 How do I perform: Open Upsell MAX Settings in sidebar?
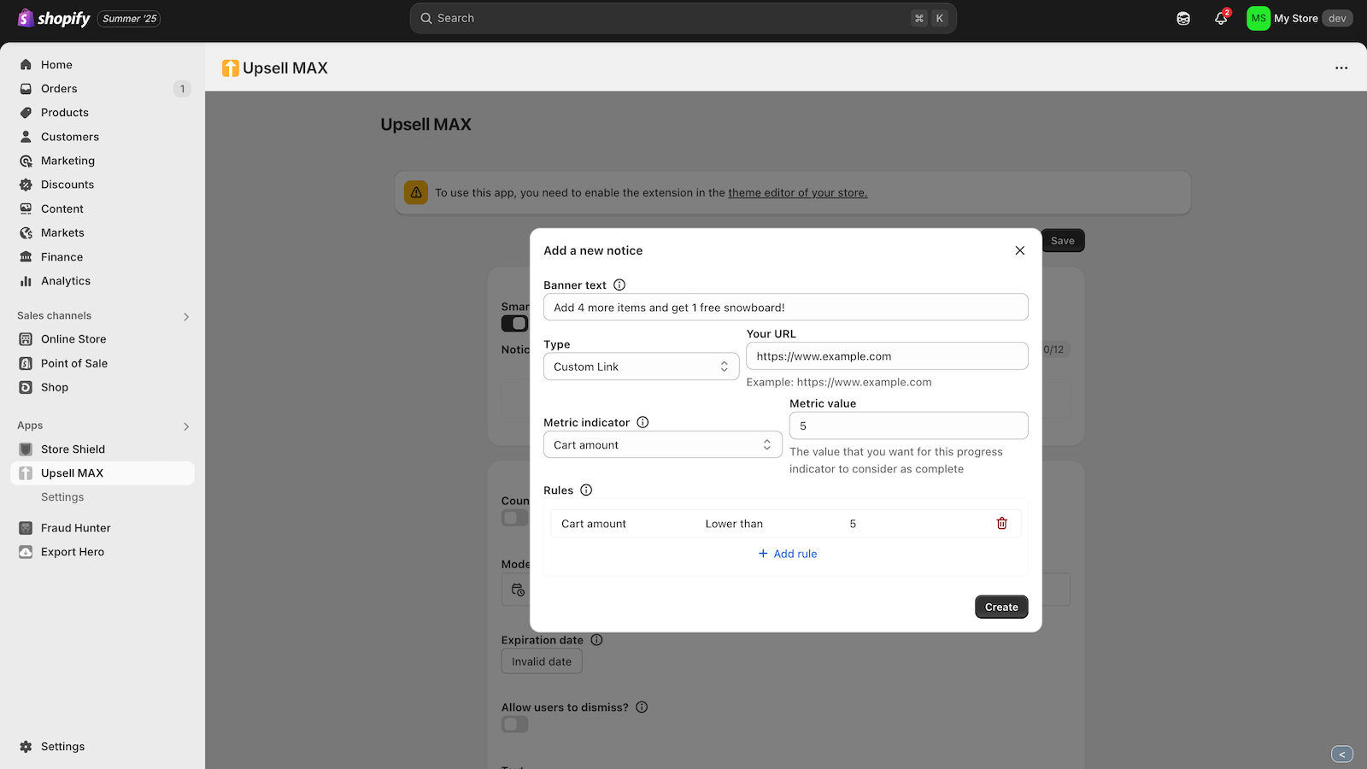62,496
